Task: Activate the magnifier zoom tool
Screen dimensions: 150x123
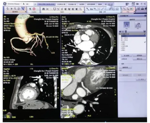Action: [15, 9]
